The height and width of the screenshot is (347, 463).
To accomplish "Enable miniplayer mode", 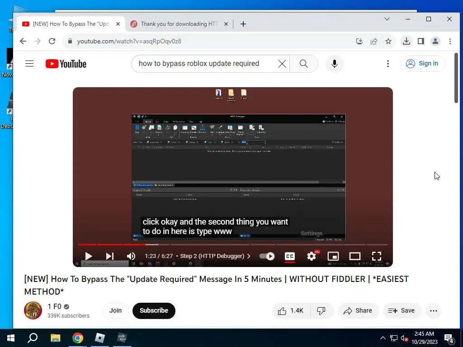I will pos(333,256).
